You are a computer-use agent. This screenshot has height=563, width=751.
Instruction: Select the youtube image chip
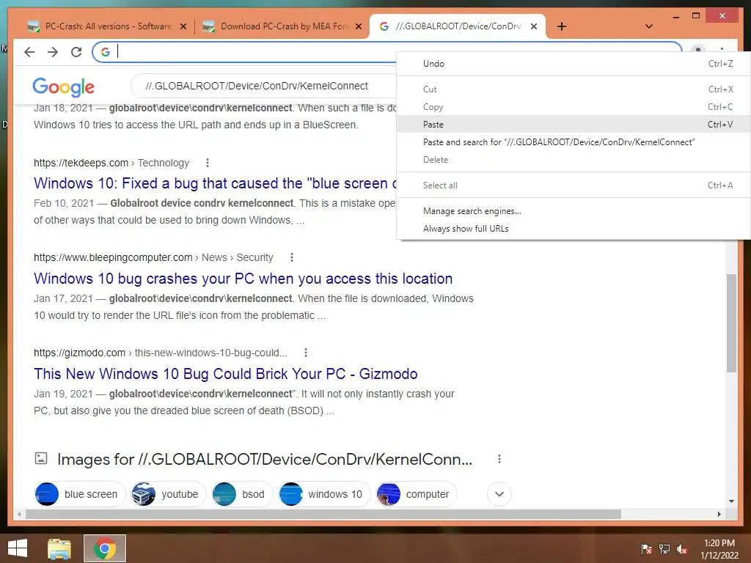tap(169, 494)
